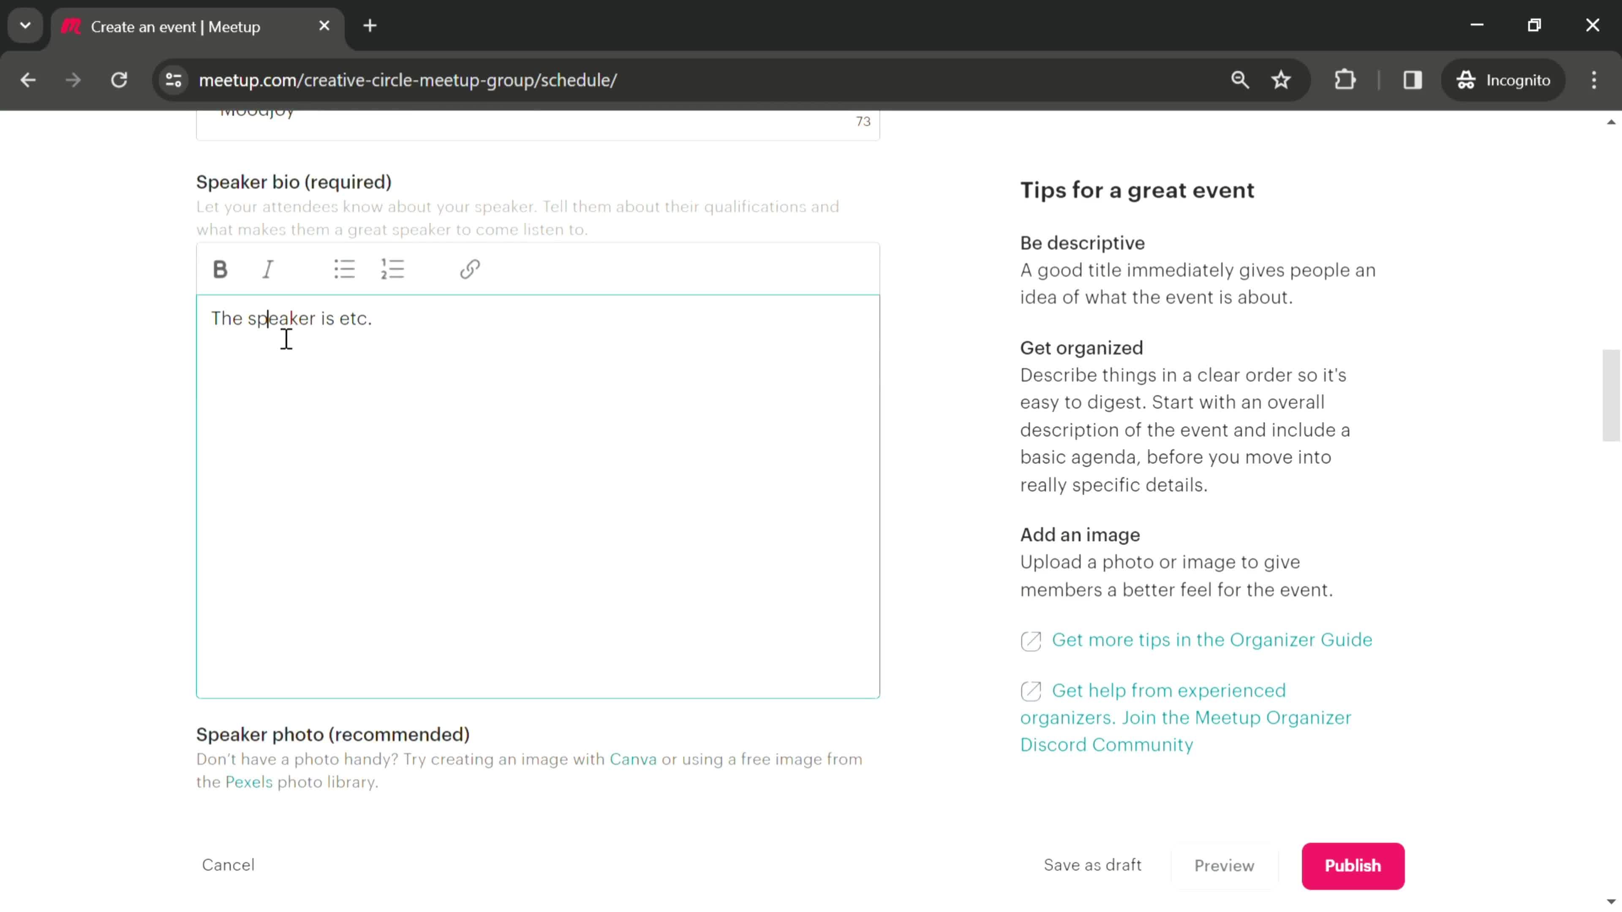Image resolution: width=1622 pixels, height=912 pixels.
Task: Expand the browser tab list dropdown
Action: (x=24, y=24)
